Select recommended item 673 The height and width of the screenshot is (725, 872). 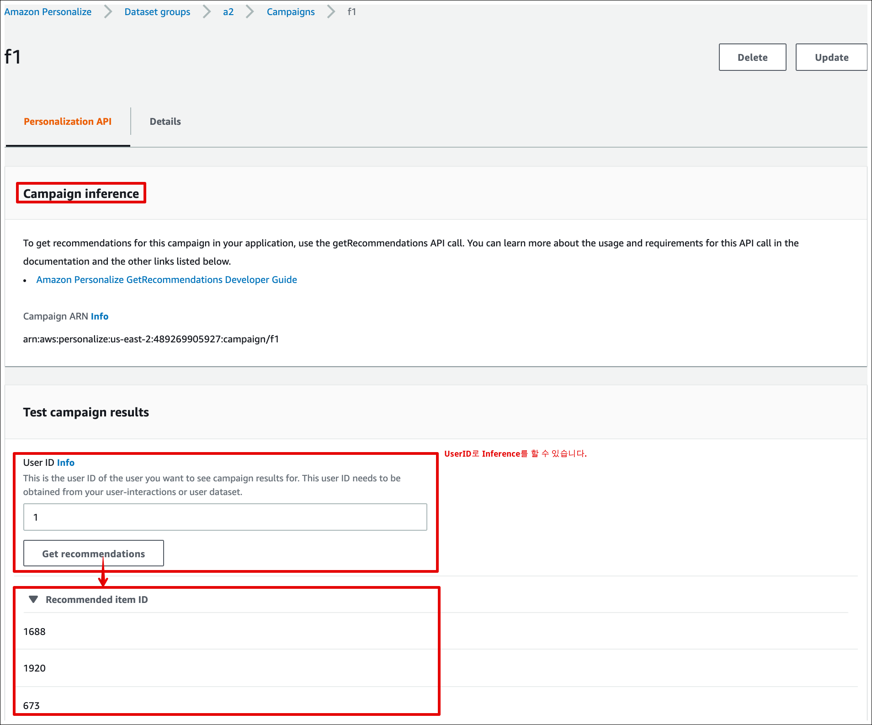[31, 705]
